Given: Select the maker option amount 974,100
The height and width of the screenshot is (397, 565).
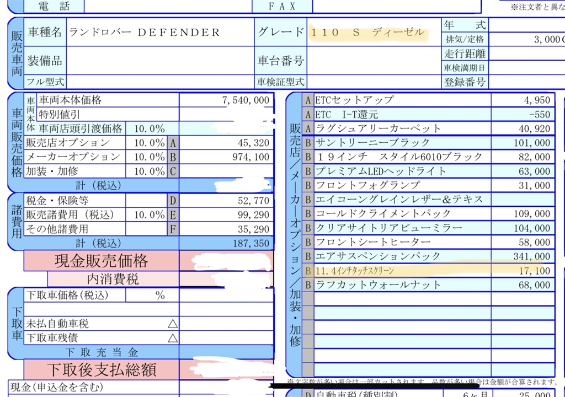Looking at the screenshot, I should tap(251, 157).
